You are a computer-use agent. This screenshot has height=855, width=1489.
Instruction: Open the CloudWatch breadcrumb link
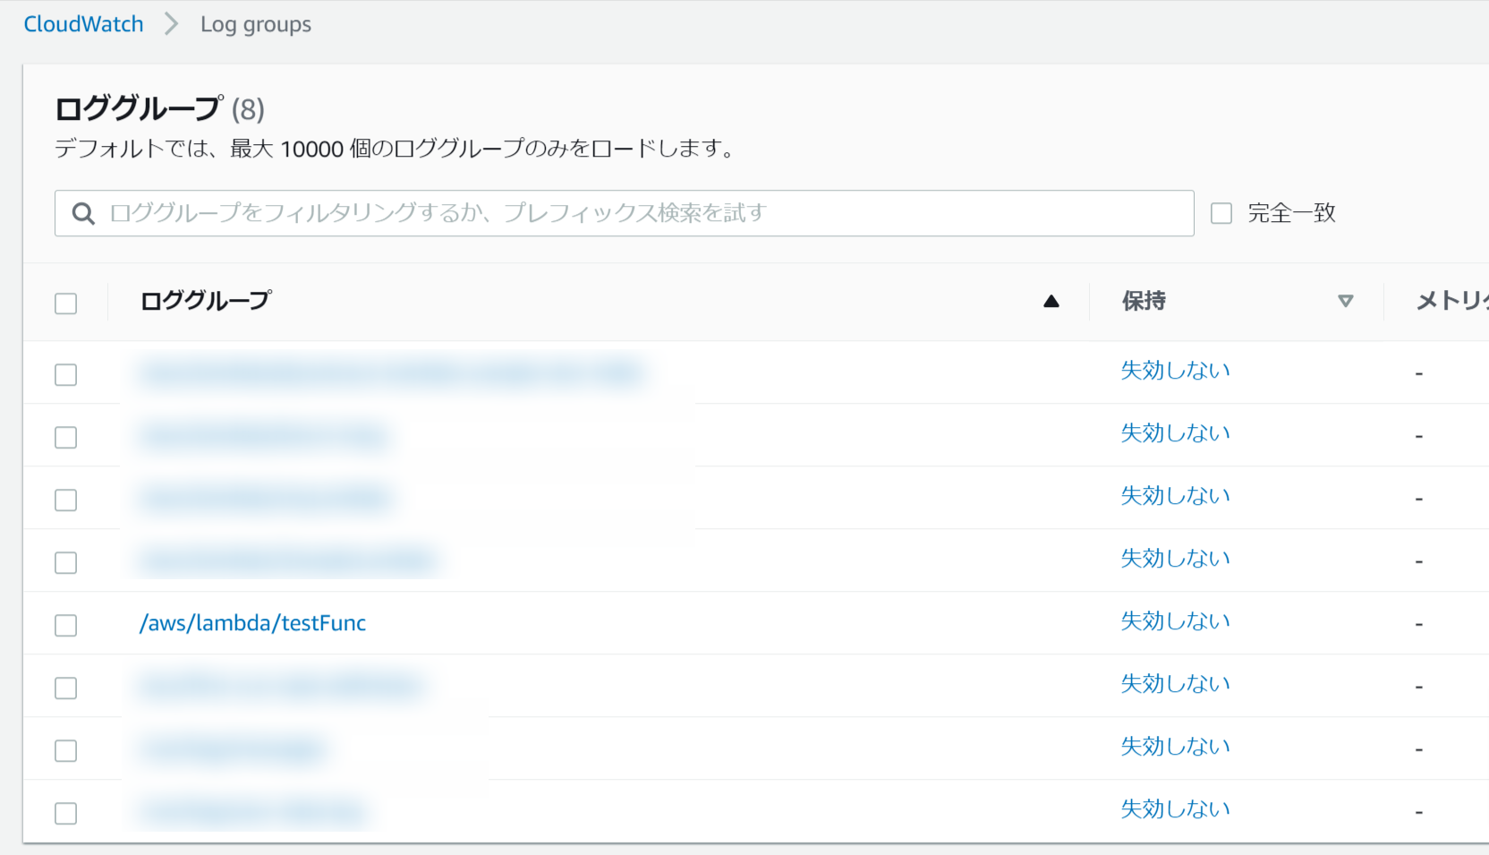tap(83, 24)
